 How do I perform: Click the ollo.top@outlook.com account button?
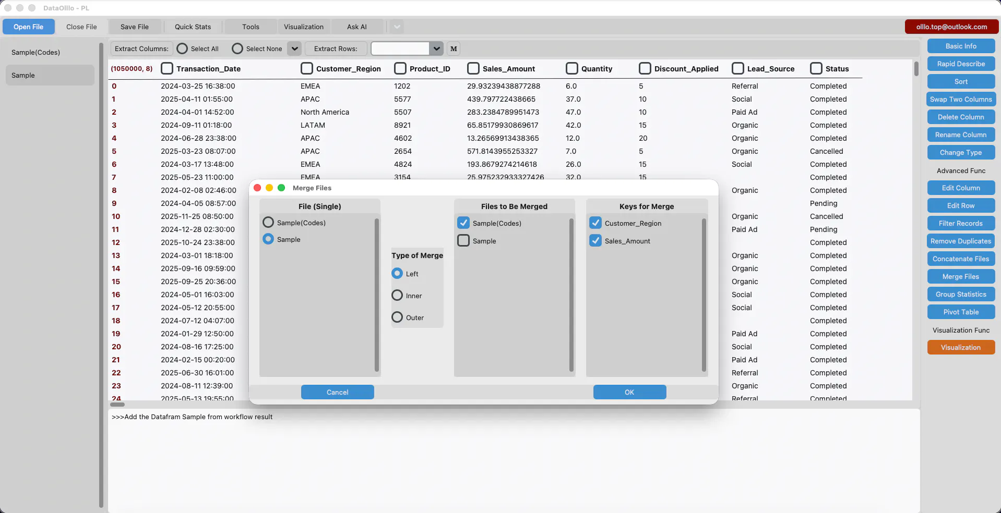(x=951, y=27)
